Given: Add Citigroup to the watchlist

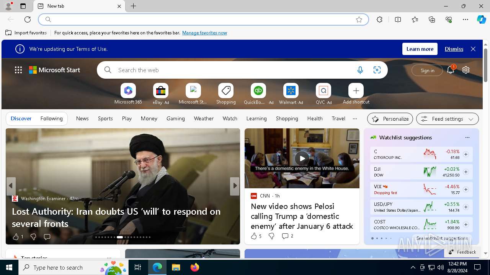Looking at the screenshot, I should [466, 154].
